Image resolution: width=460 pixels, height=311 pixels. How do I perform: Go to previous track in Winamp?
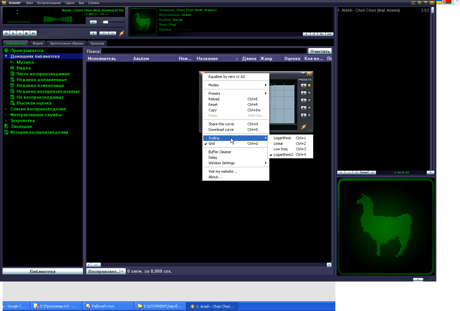click(x=6, y=33)
